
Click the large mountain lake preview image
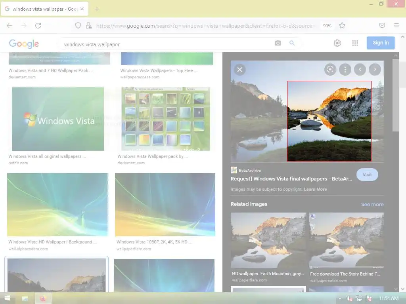point(307,111)
